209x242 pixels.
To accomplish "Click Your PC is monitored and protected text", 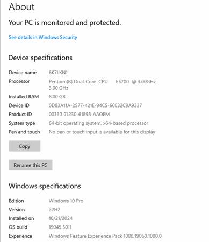I will (65, 23).
